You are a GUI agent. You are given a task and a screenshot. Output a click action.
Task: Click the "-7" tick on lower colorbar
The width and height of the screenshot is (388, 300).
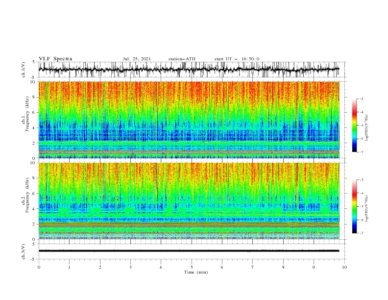tap(361, 233)
